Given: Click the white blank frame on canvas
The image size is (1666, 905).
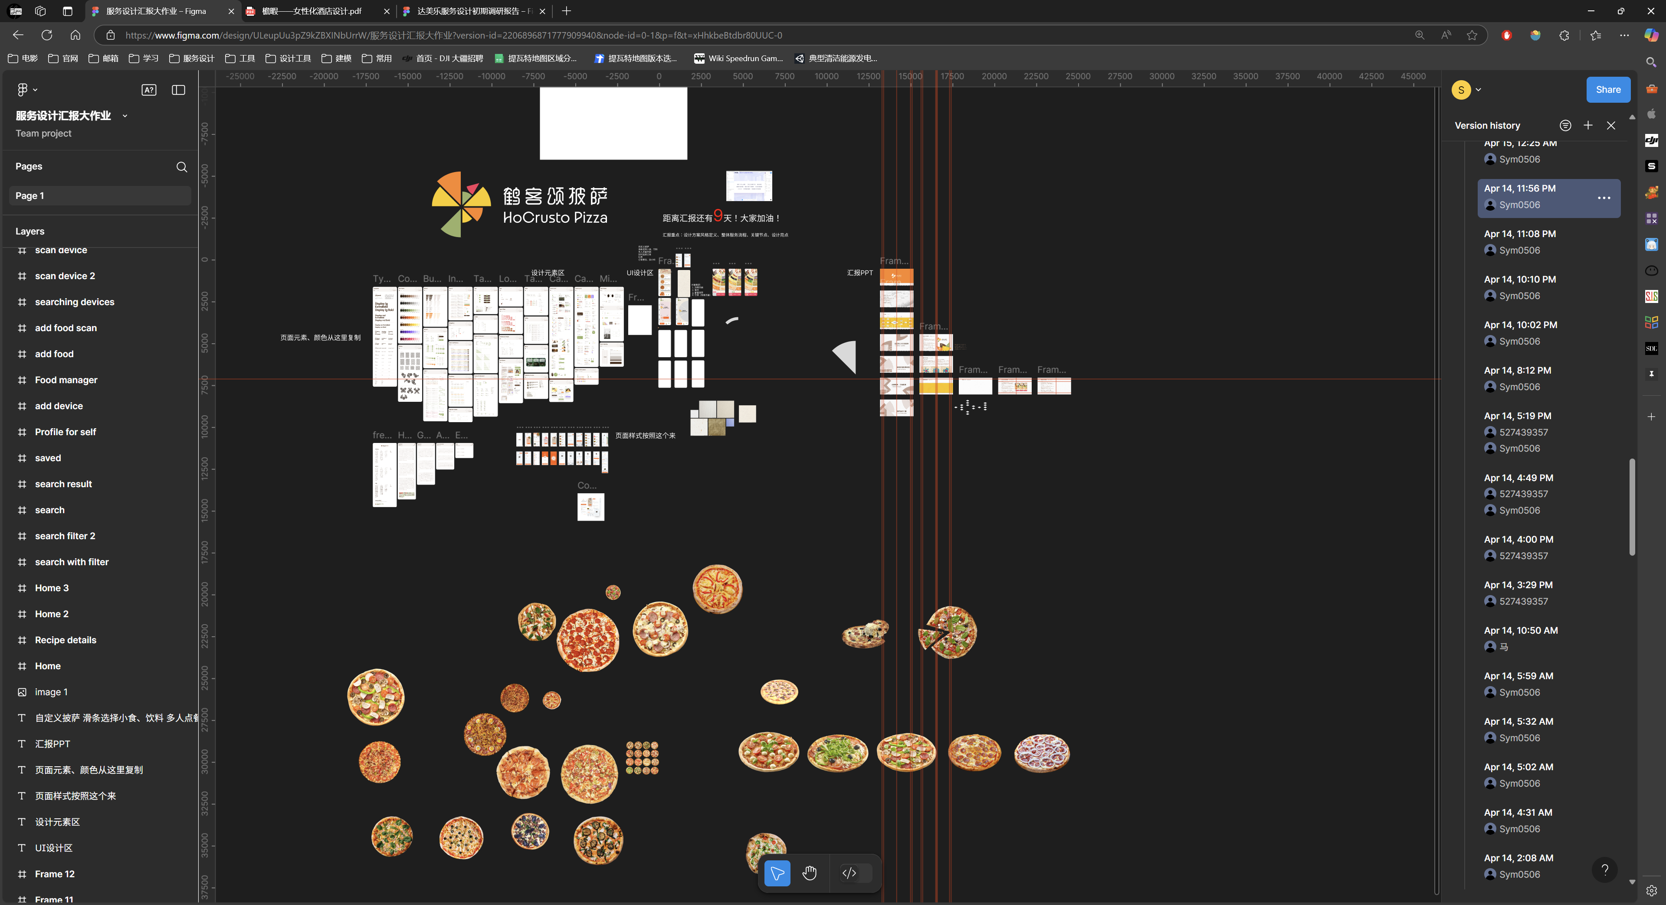Looking at the screenshot, I should coord(613,124).
